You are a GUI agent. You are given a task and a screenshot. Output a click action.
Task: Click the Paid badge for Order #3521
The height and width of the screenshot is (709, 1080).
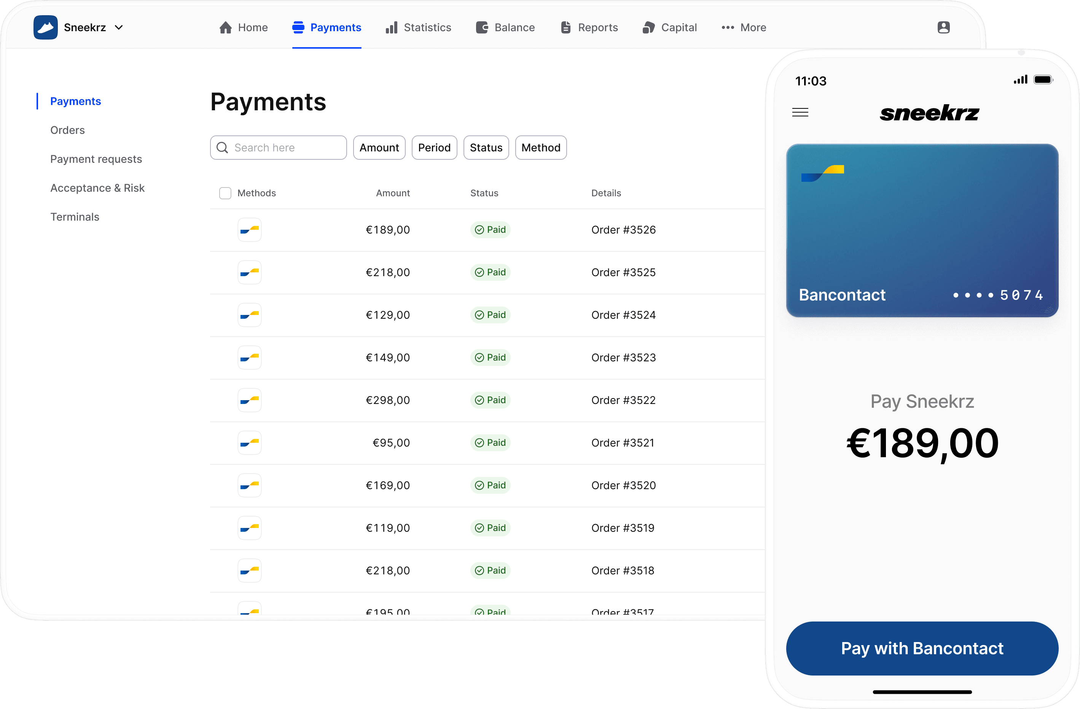(490, 443)
